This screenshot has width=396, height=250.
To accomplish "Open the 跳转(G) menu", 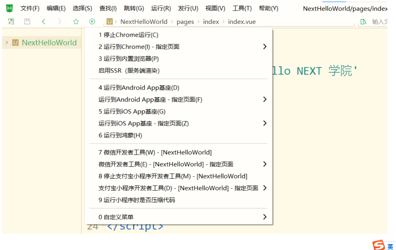I will point(134,8).
